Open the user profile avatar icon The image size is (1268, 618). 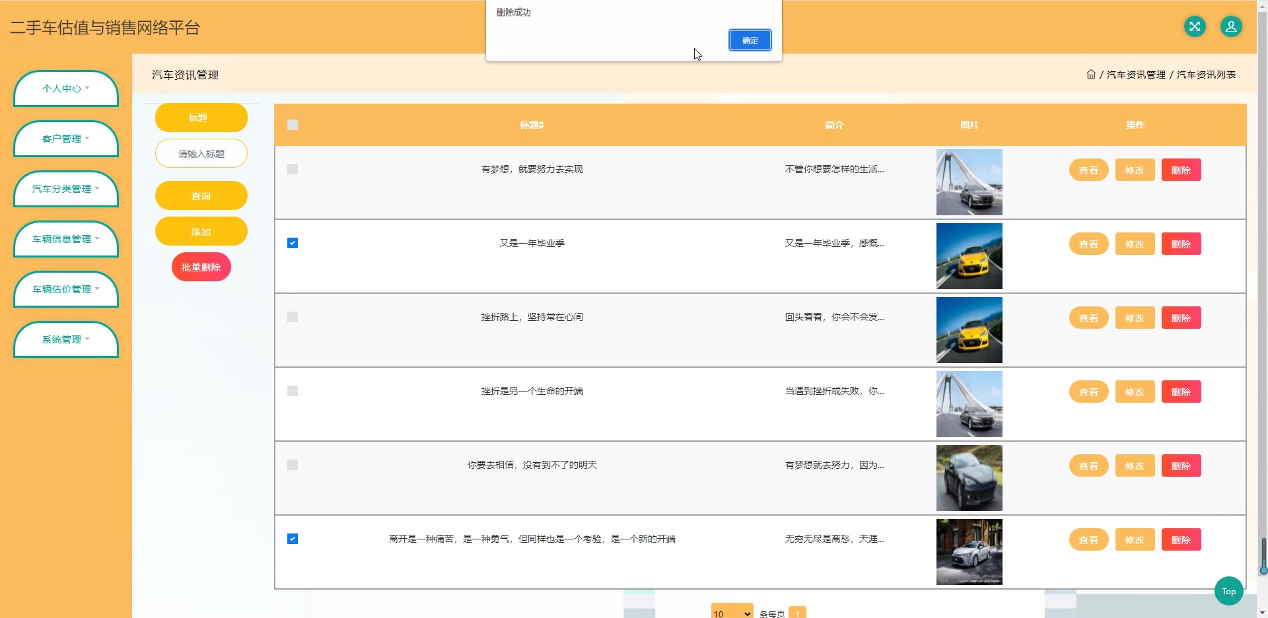coord(1230,26)
